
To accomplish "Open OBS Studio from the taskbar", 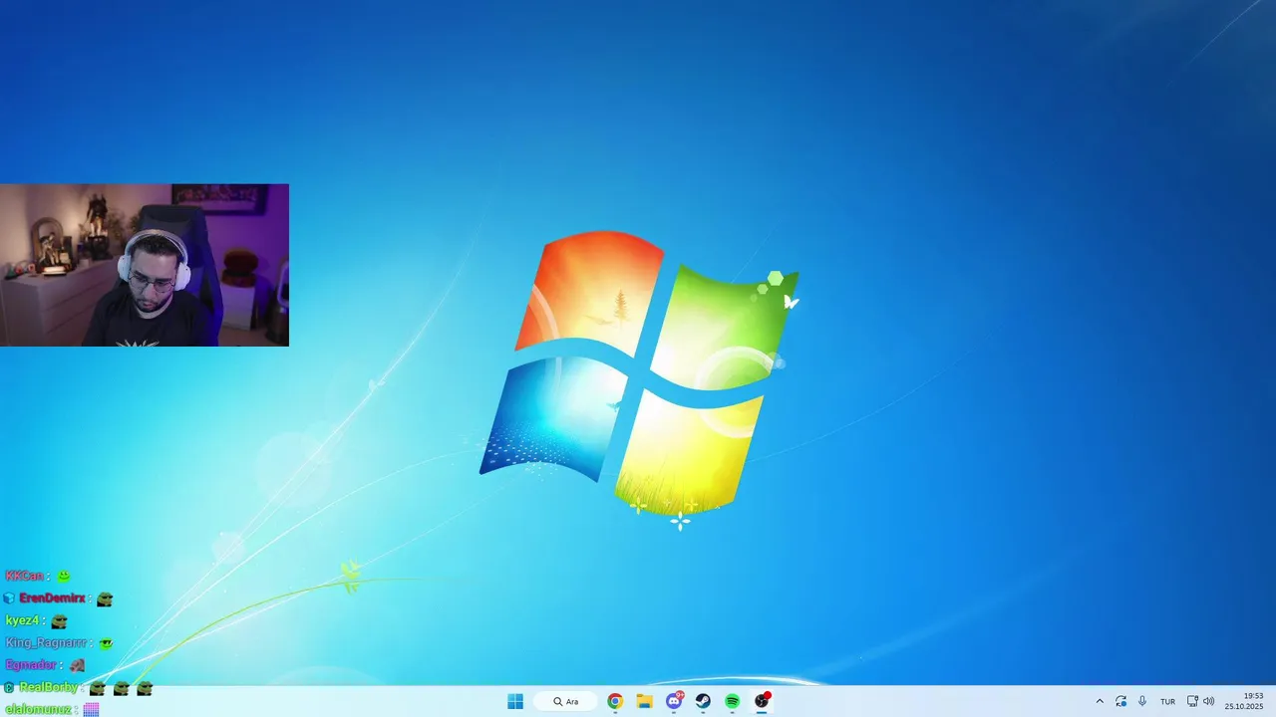I will 762,701.
